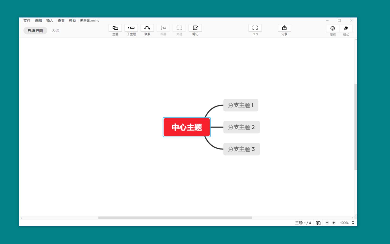Viewport: 390px width, 244px height.
Task: Open the 图标 marker panel
Action: pos(333,28)
